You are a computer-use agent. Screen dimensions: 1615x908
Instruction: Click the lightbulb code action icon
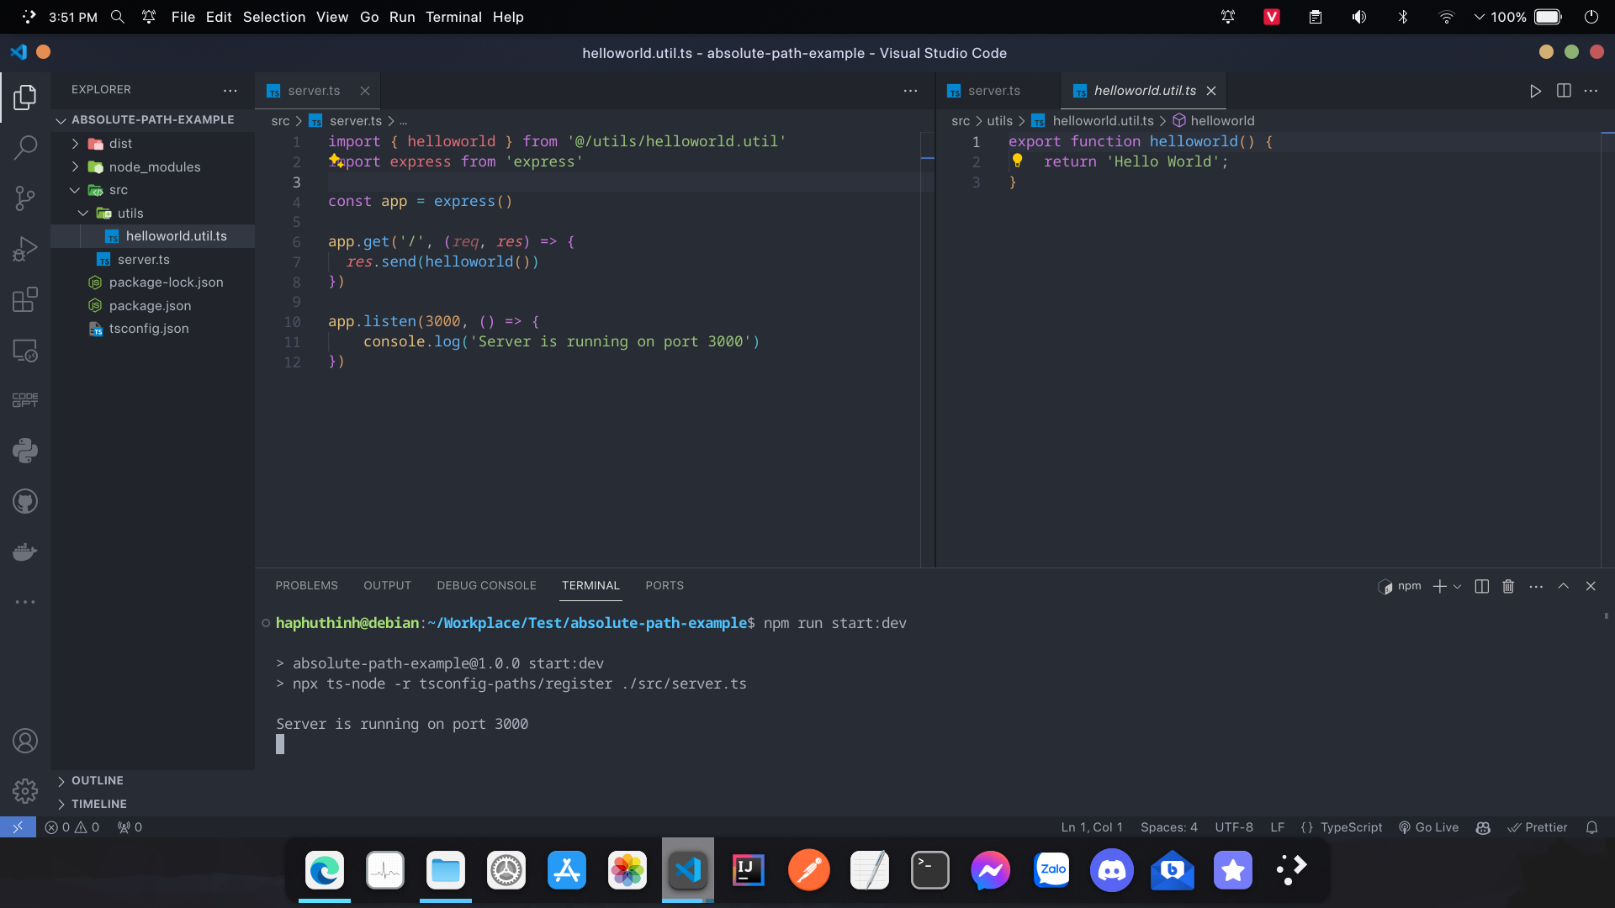(x=1017, y=161)
